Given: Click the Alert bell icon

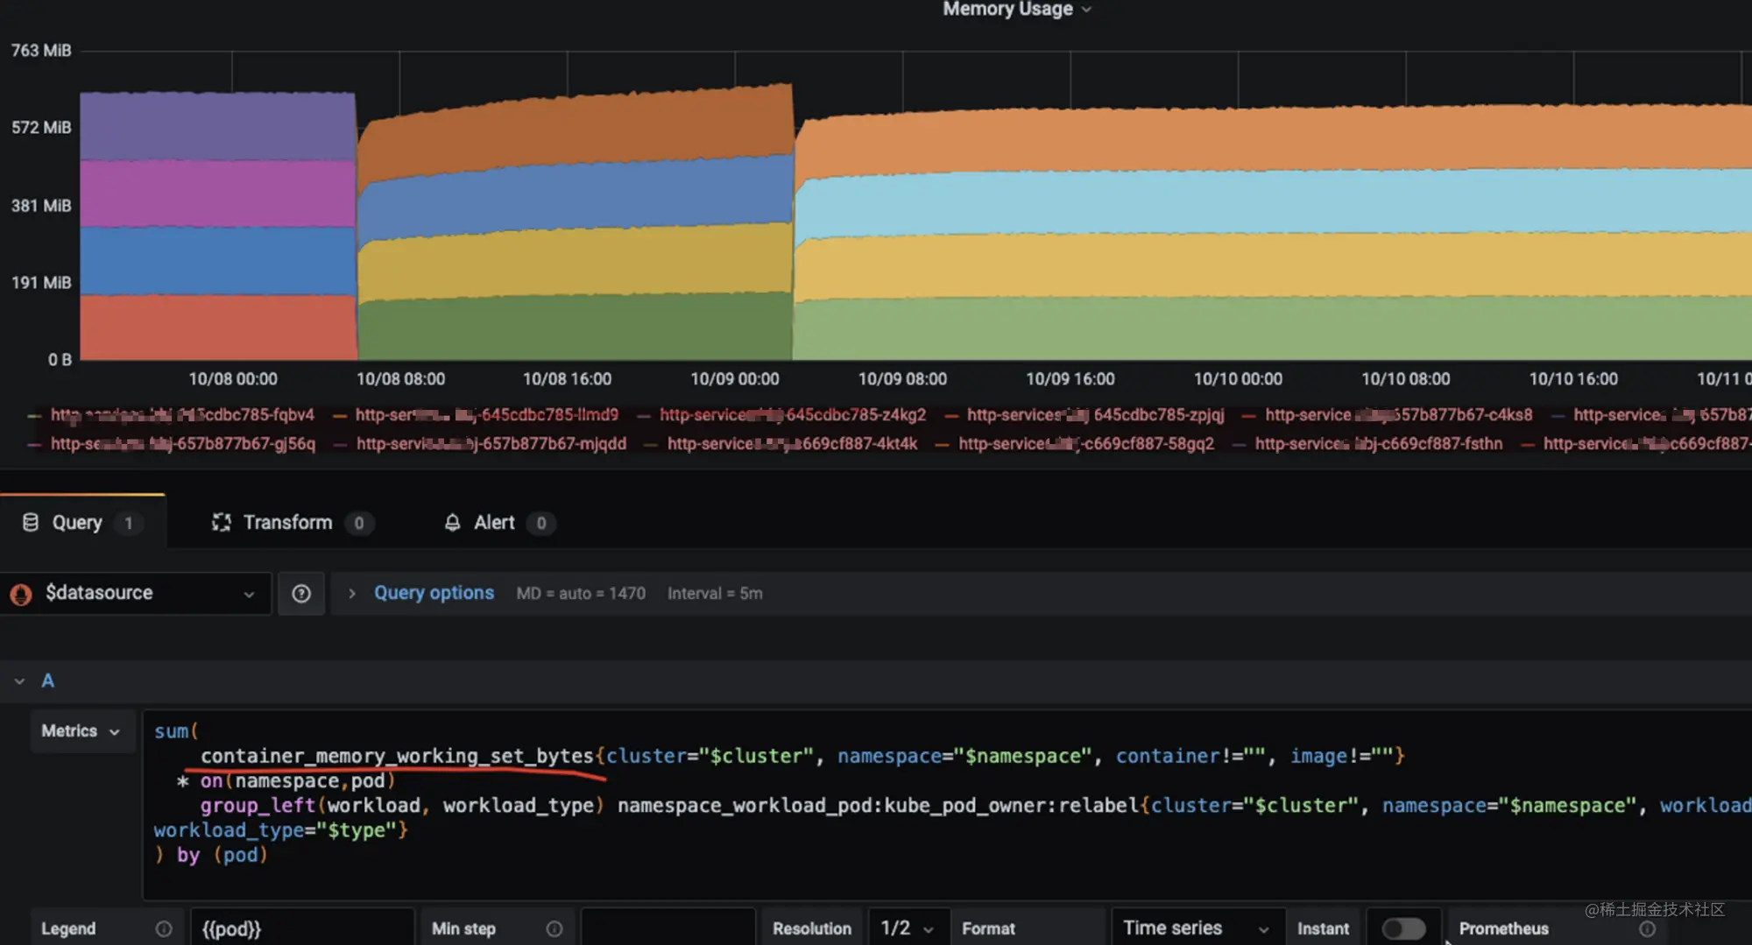Looking at the screenshot, I should pyautogui.click(x=452, y=523).
